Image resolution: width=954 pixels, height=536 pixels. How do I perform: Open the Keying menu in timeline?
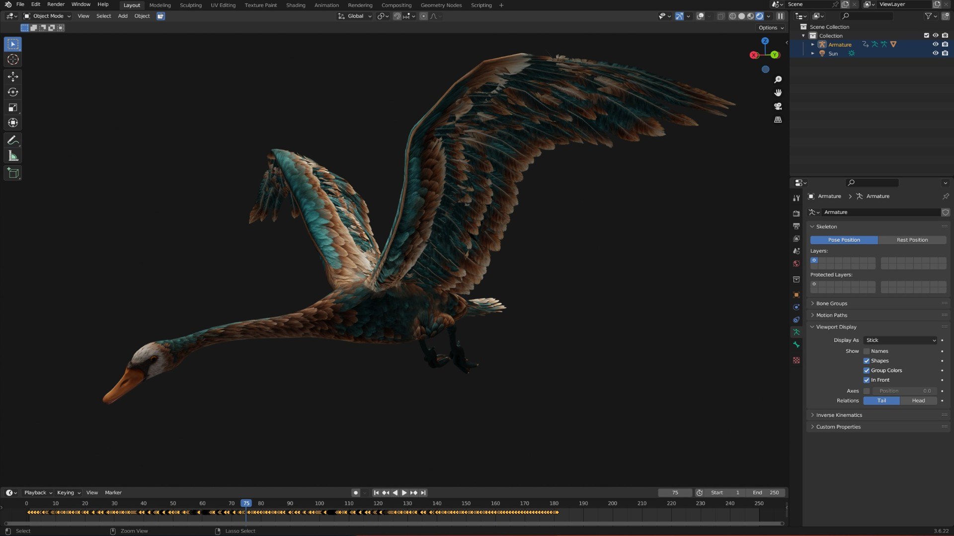pyautogui.click(x=69, y=493)
